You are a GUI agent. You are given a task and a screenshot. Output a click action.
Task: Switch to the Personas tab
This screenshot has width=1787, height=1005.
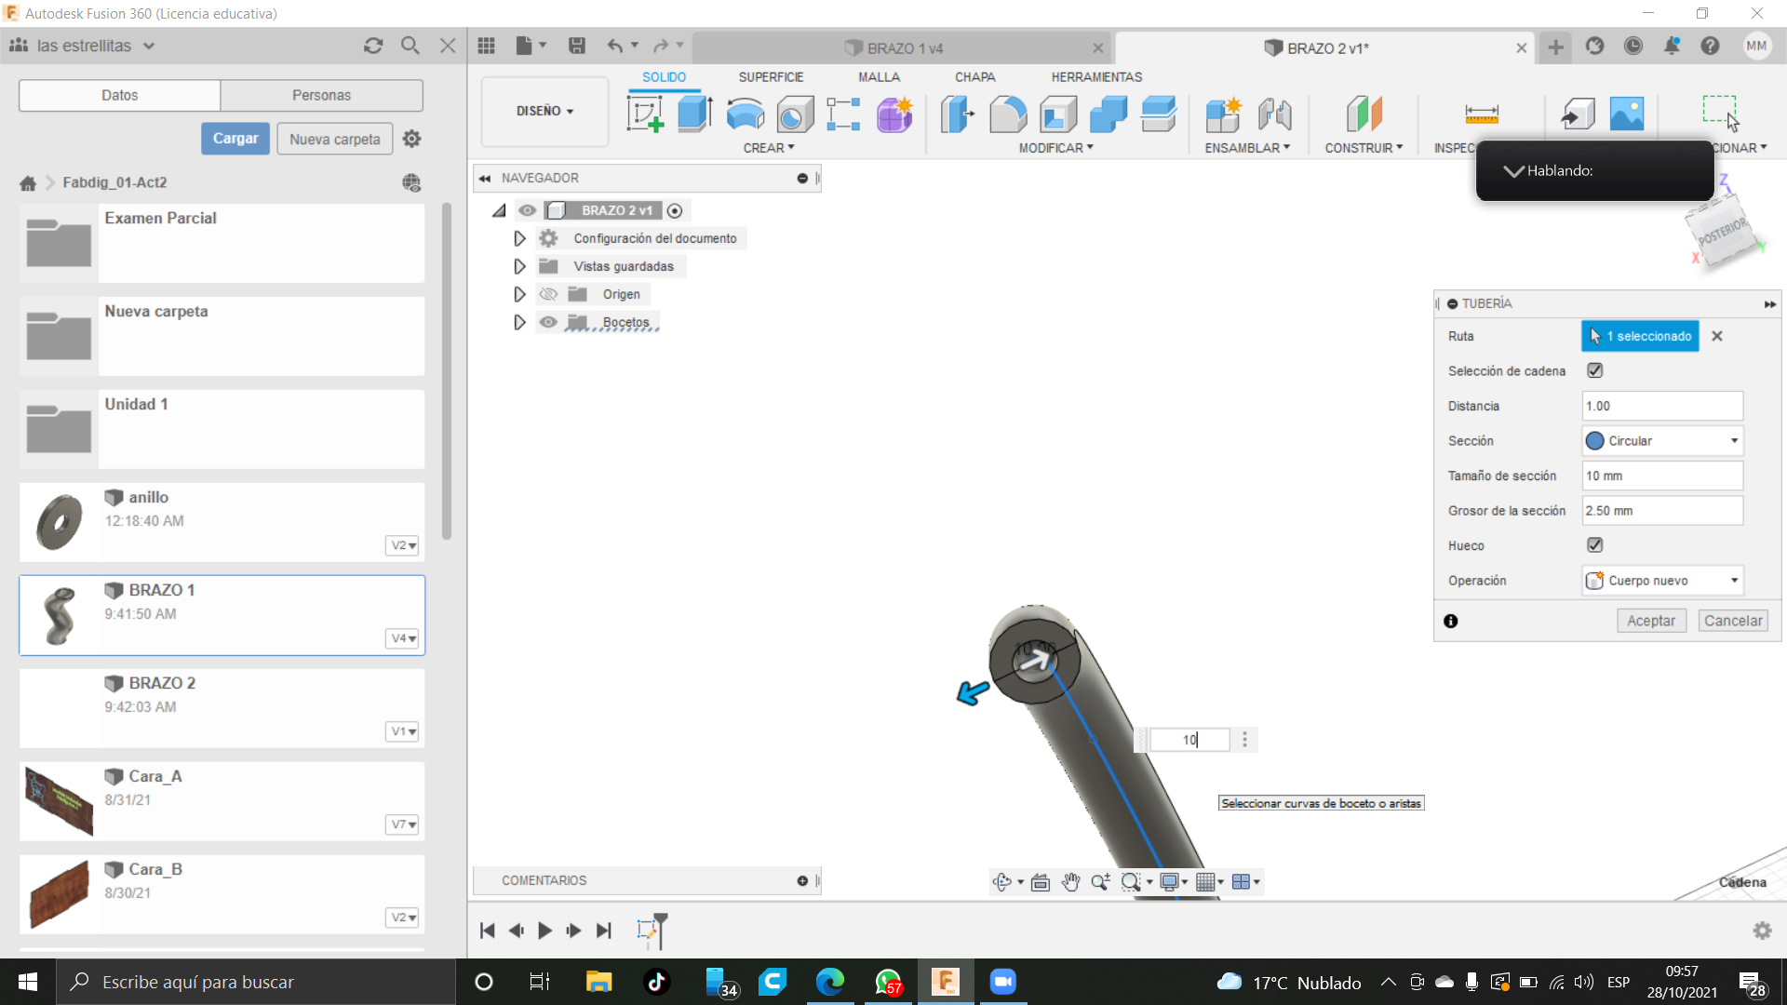pos(321,95)
